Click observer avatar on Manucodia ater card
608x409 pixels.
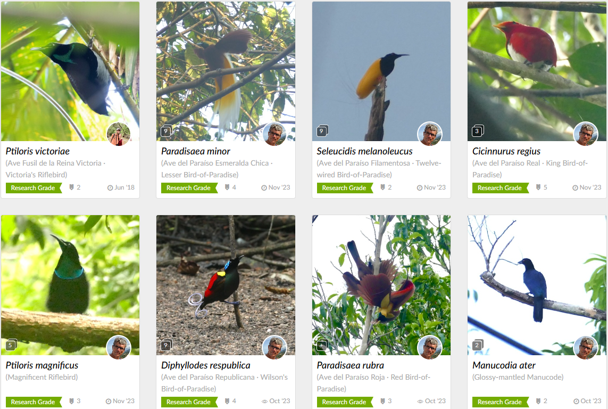click(x=586, y=348)
